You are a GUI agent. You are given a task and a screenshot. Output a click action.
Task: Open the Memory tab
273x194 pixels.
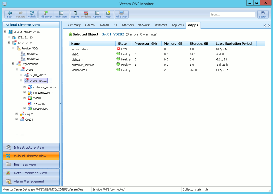point(128,25)
